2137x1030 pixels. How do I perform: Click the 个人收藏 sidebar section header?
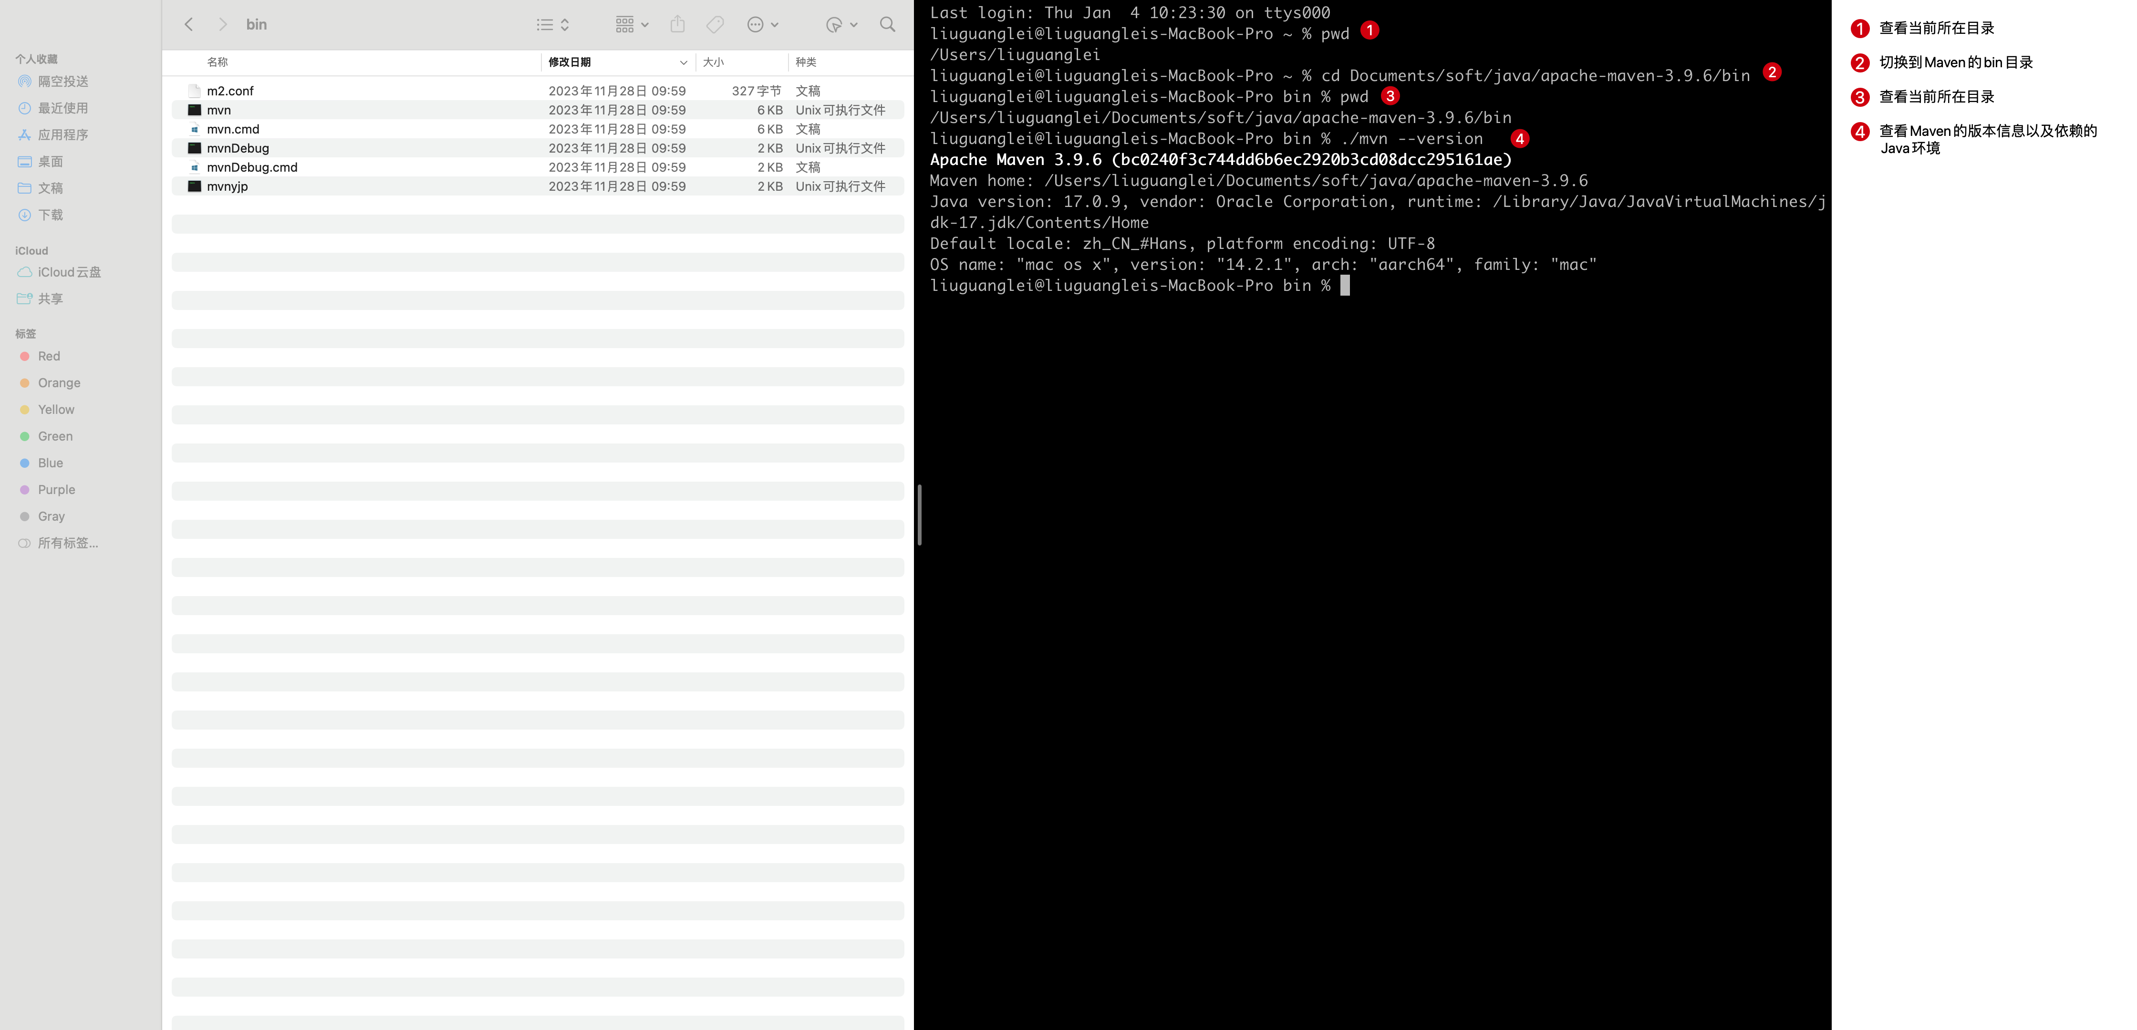click(37, 59)
